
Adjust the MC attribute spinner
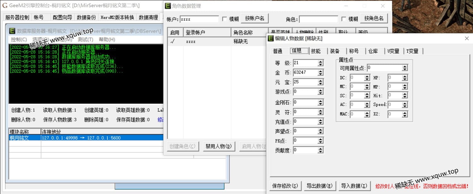tap(367, 86)
